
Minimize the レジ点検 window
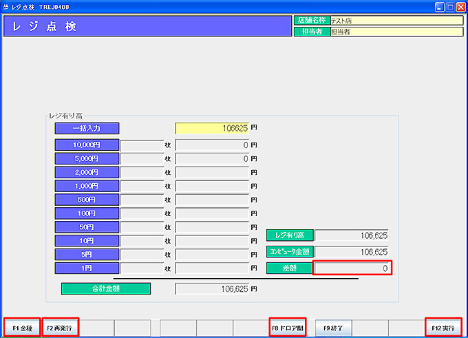pyautogui.click(x=438, y=6)
